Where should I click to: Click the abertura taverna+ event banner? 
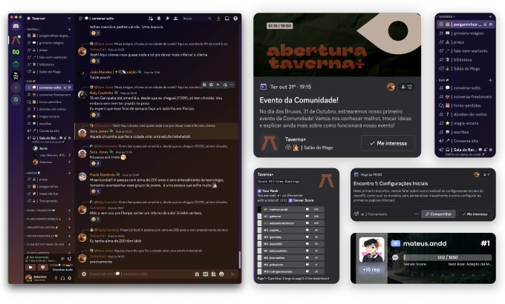(337, 44)
